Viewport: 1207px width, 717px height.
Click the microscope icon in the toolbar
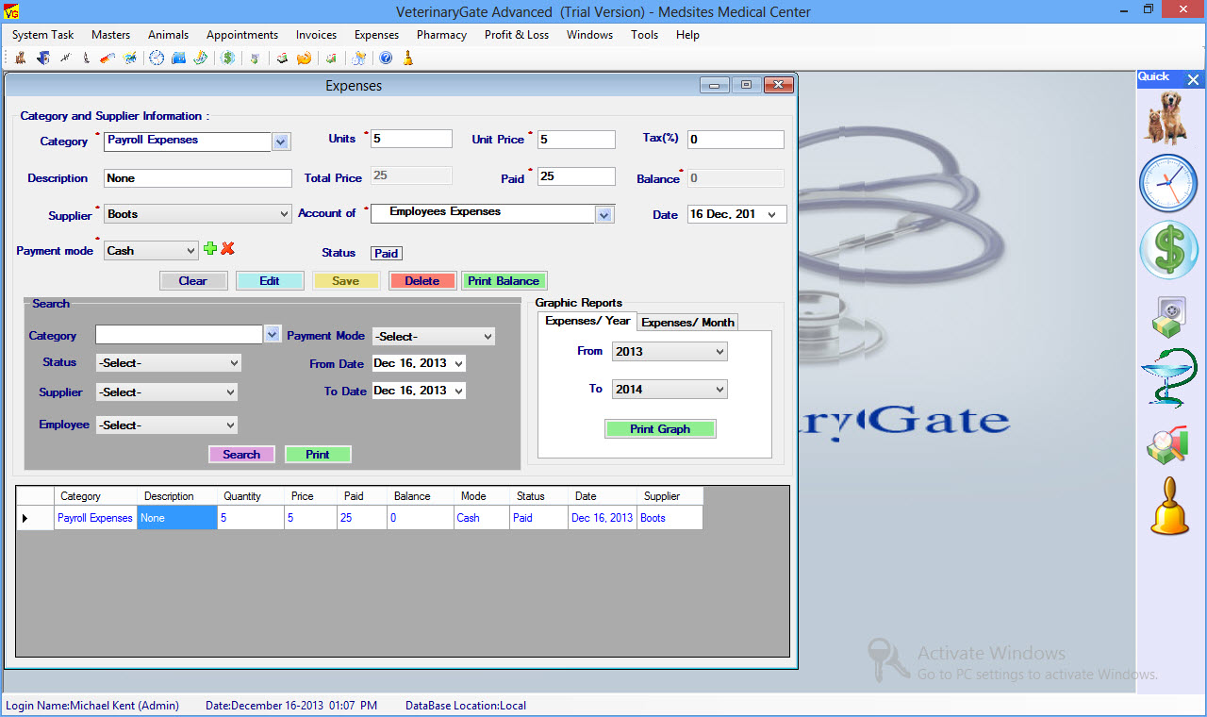tap(86, 58)
